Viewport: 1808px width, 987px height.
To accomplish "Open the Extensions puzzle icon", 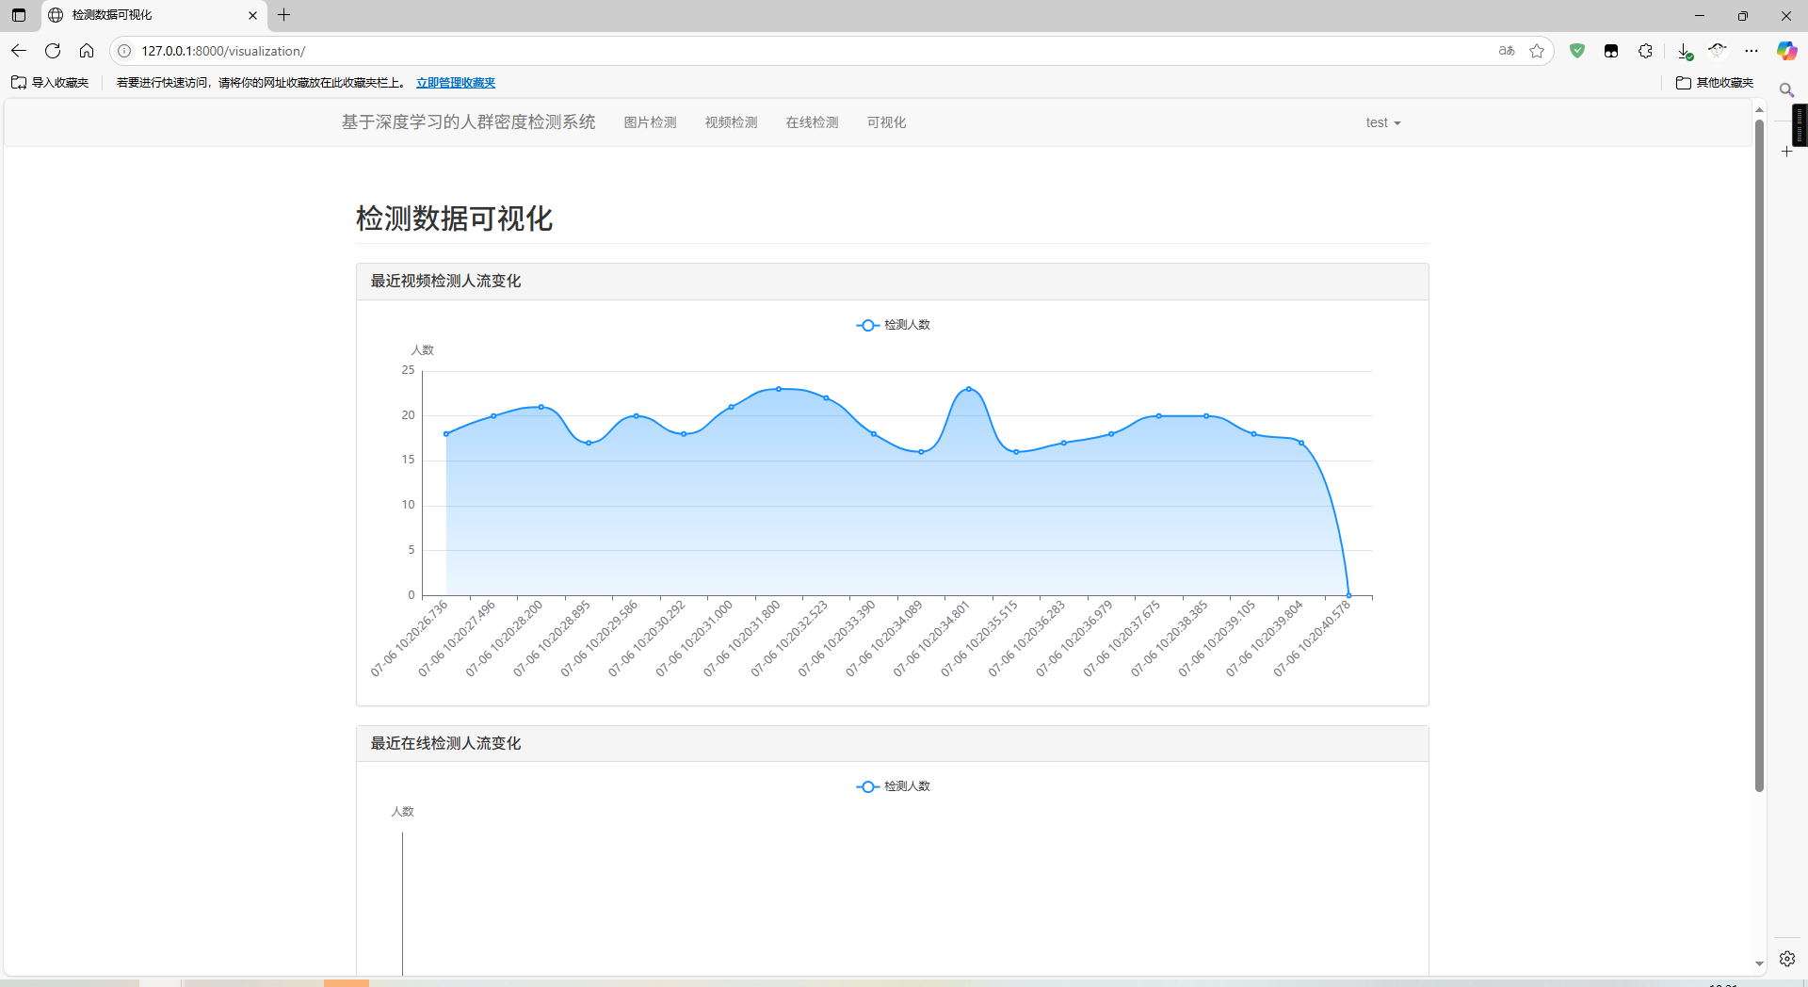I will [x=1645, y=51].
